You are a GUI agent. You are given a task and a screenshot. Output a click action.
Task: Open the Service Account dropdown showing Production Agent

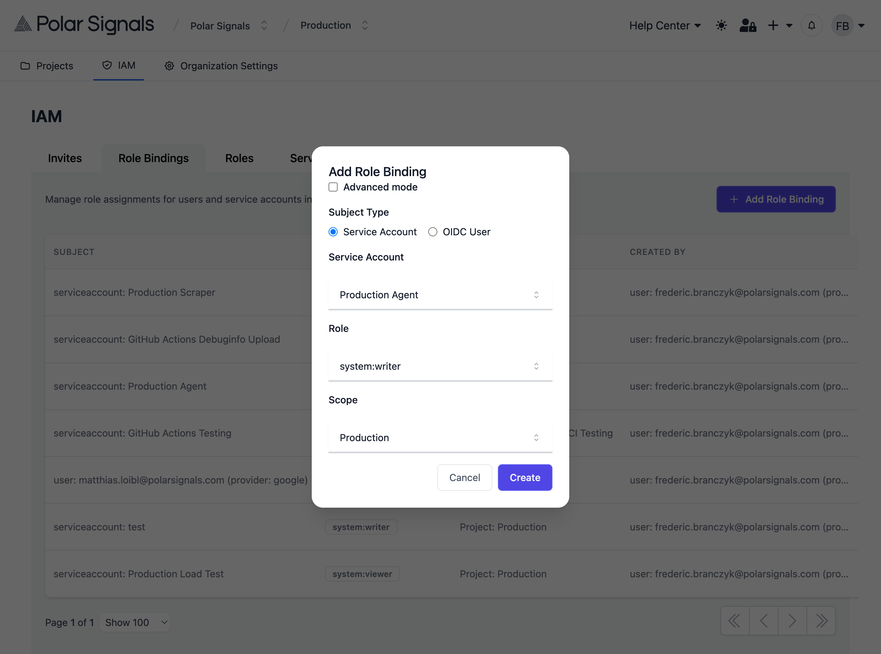(440, 294)
